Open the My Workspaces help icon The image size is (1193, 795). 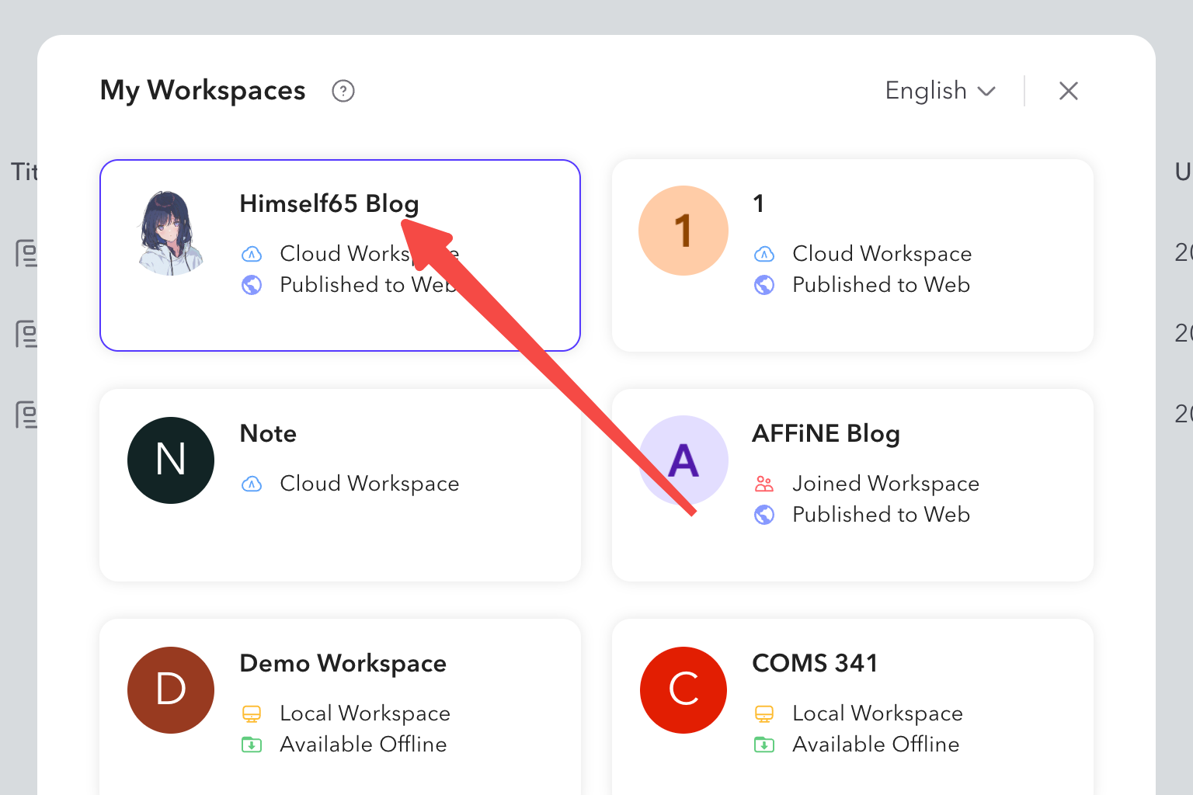point(343,91)
